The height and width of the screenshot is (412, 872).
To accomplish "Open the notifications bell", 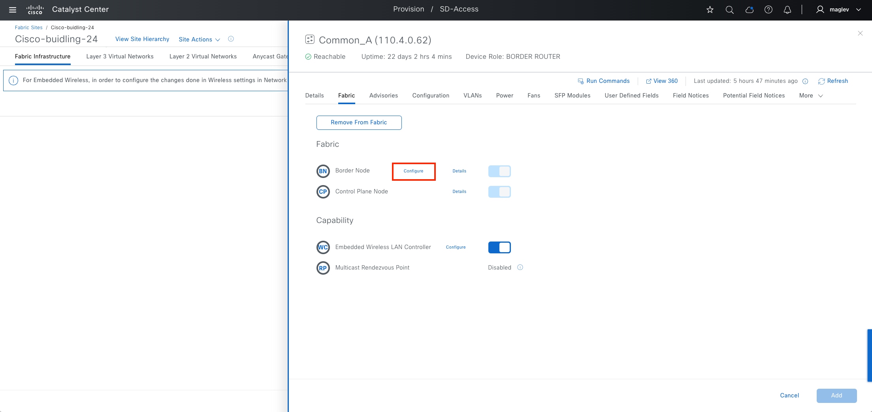I will click(787, 9).
